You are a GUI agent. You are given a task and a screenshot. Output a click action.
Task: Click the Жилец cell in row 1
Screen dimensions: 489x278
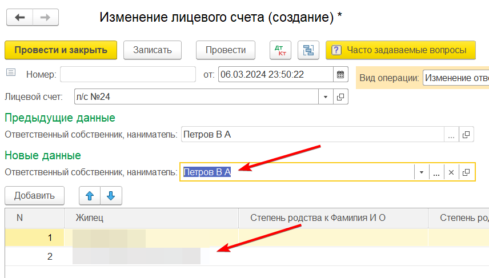[151, 238]
